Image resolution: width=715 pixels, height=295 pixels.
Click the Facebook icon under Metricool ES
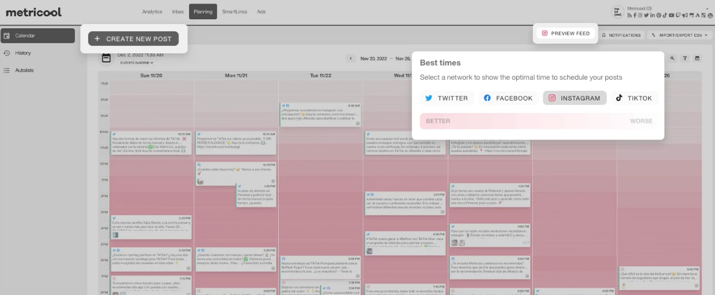point(635,15)
